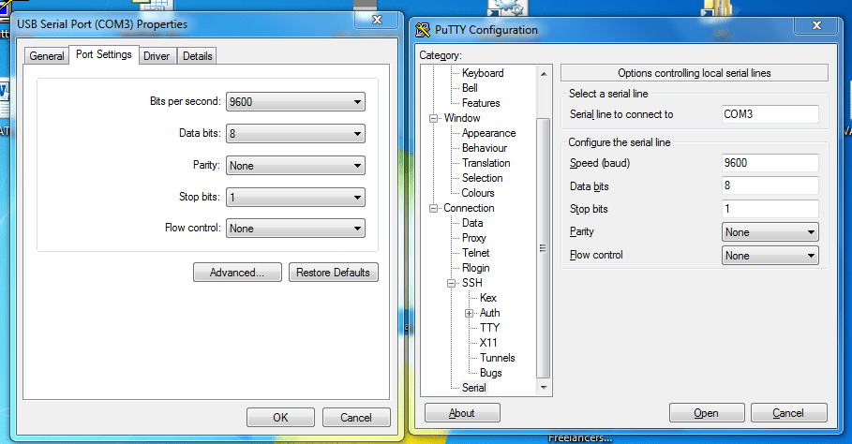Open the Flow control dropdown in PuTTY
Viewport: 852px width, 444px height.
[770, 256]
